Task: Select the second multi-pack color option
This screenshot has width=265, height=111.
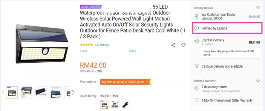Action: tap(115, 104)
